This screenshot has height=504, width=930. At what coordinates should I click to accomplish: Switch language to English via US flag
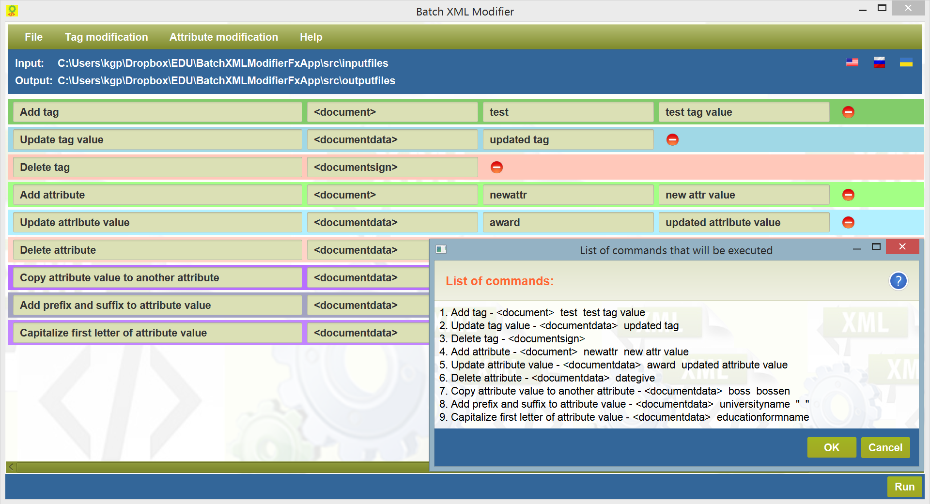point(852,62)
